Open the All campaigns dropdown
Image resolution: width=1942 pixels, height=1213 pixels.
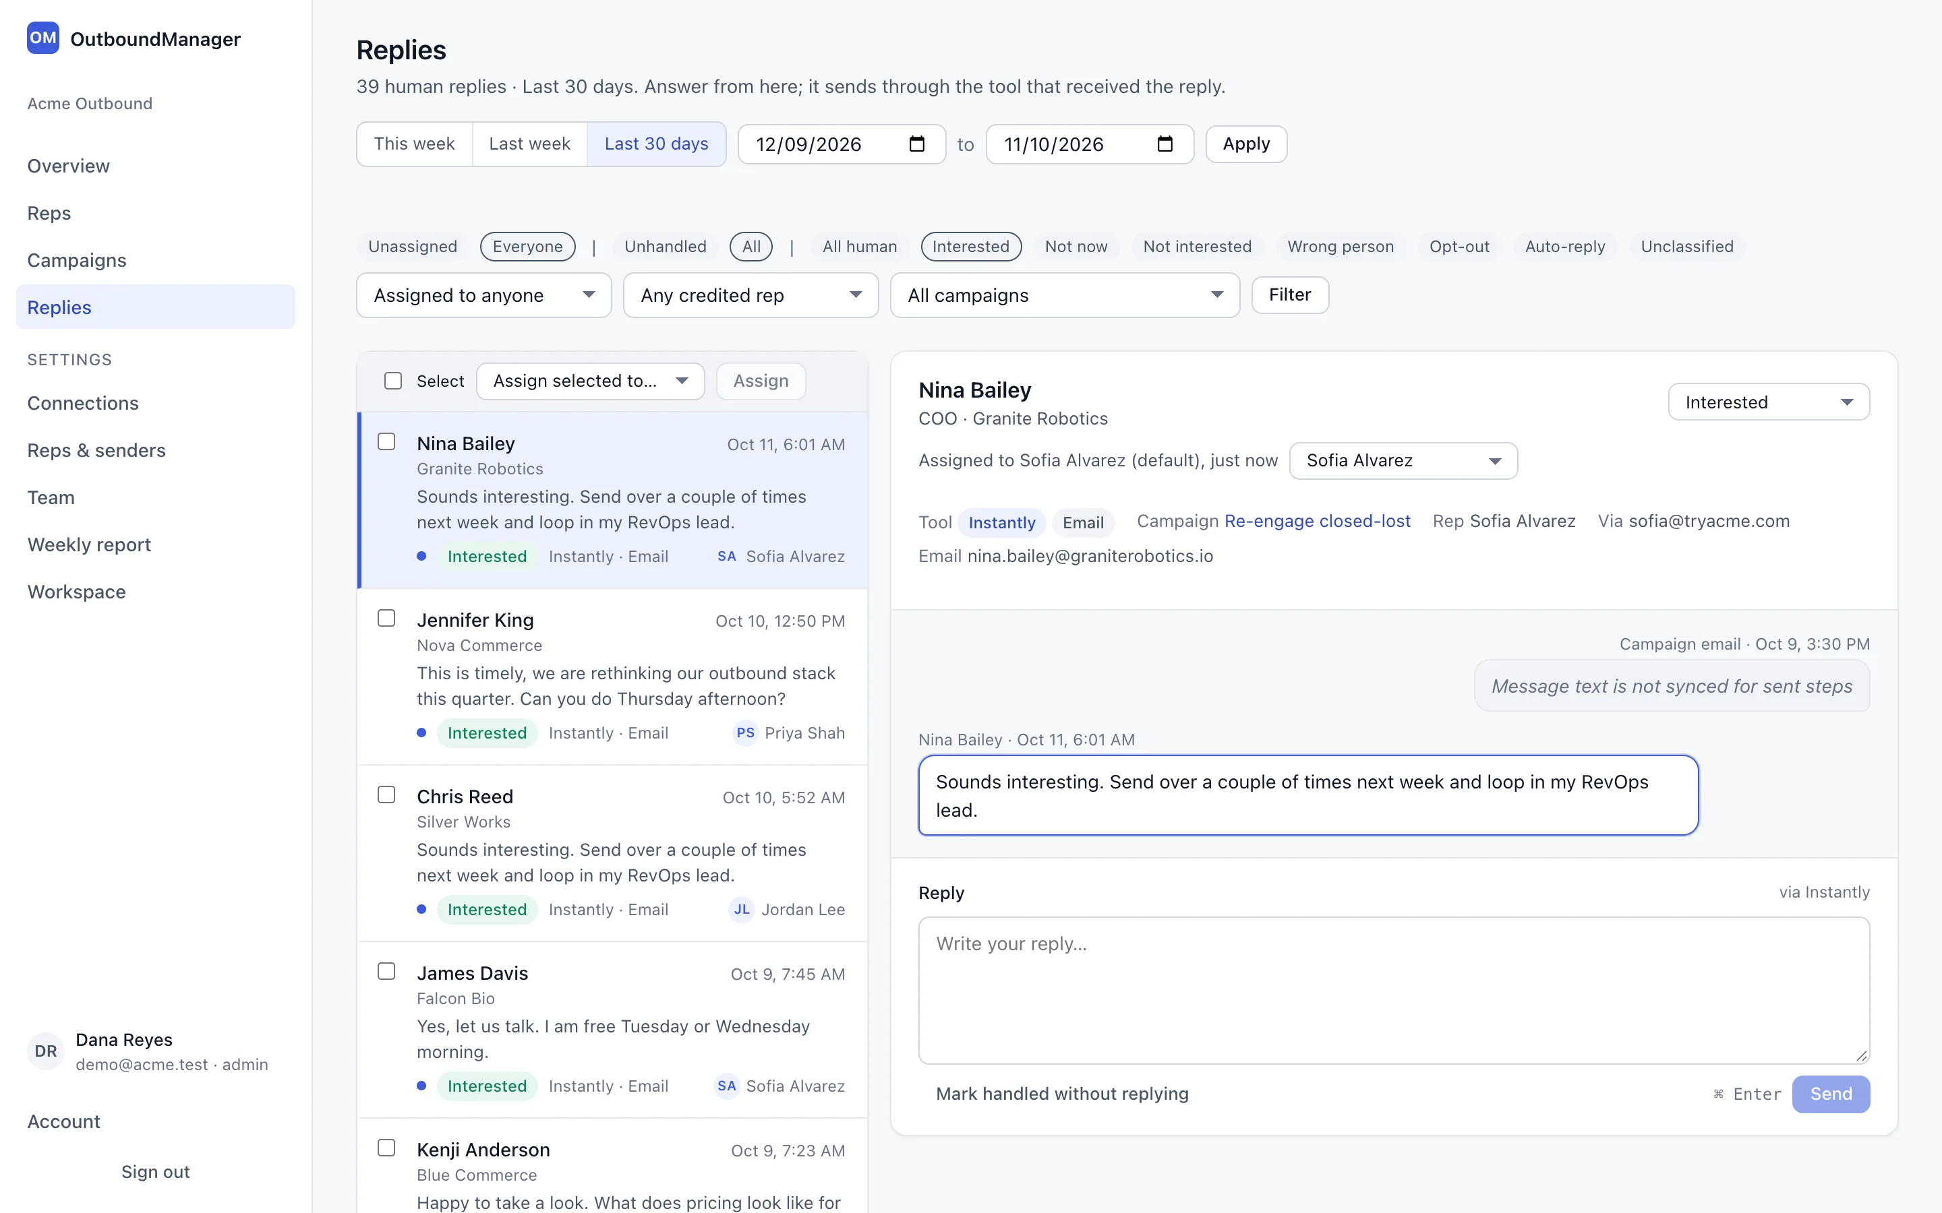(x=1065, y=295)
